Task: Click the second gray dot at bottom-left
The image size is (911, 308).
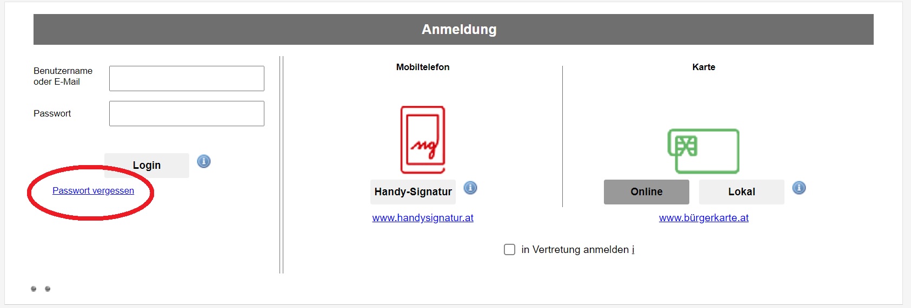Action: coord(48,289)
